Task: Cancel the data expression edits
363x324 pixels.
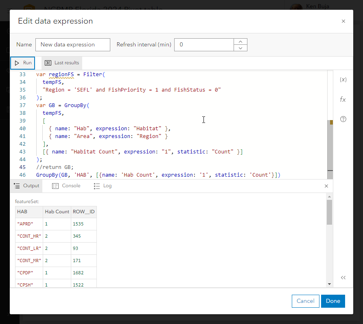Action: (305, 301)
